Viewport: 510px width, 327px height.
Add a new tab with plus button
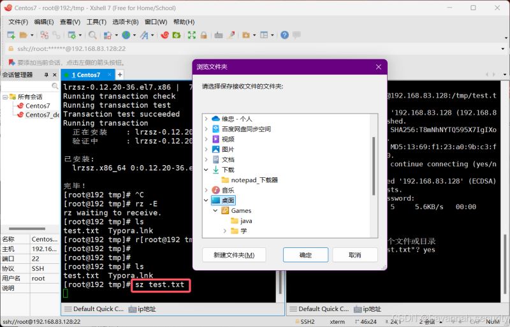[120, 75]
